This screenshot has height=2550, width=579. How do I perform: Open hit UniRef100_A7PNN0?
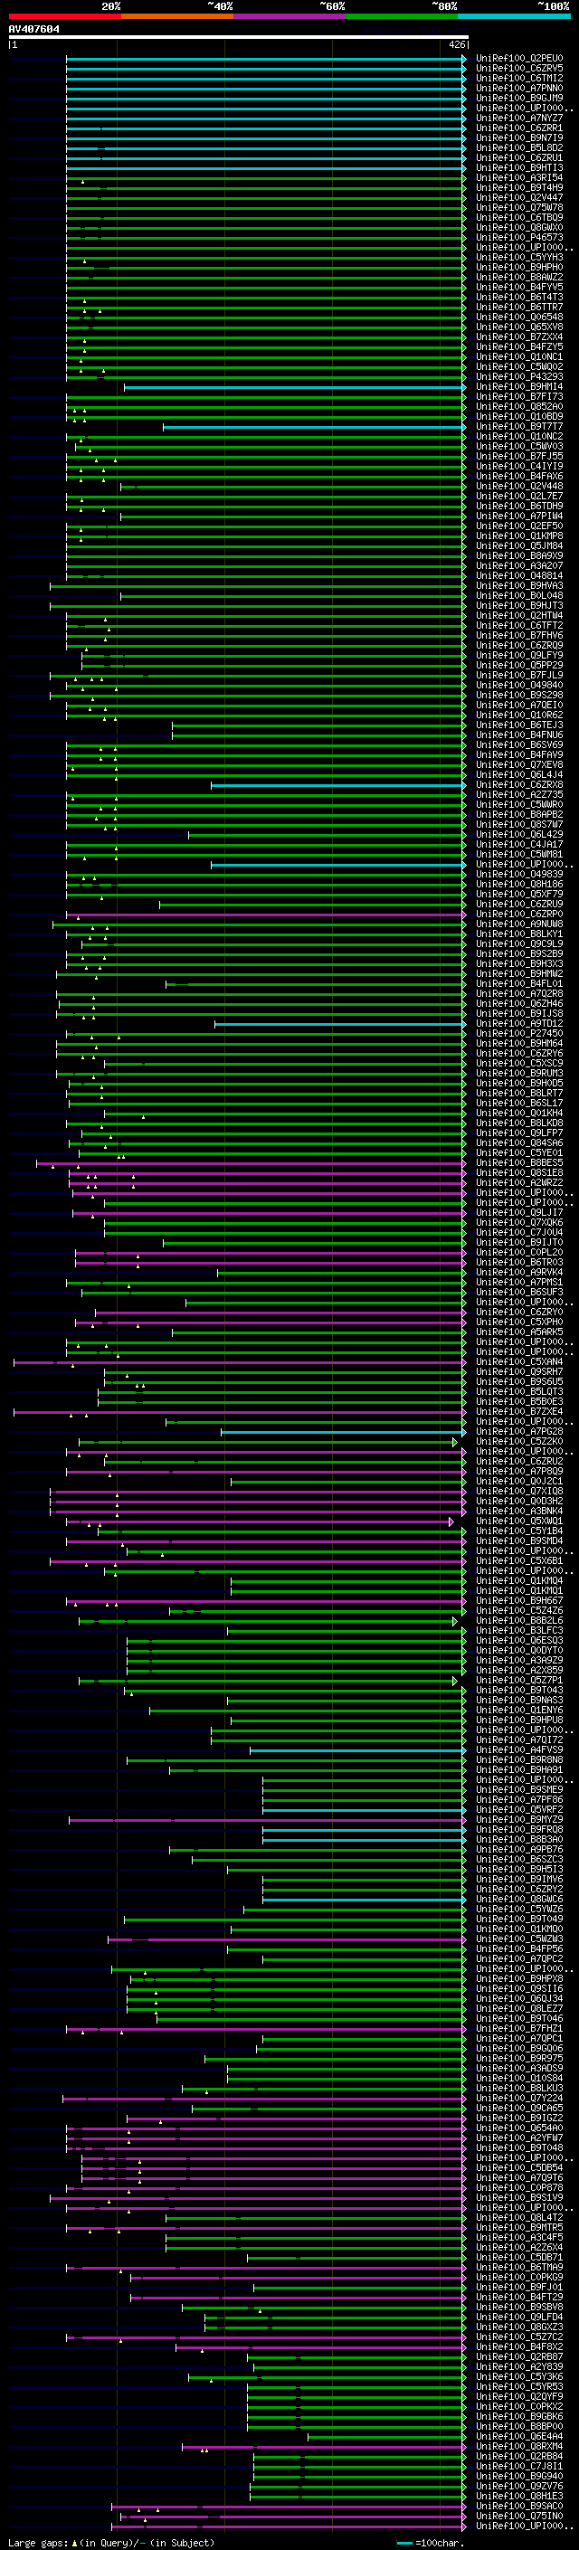pyautogui.click(x=519, y=88)
